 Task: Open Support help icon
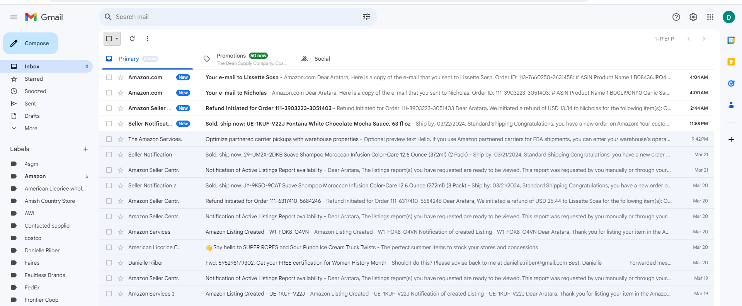coord(676,17)
